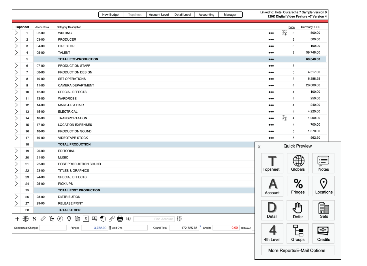
Task: Select the ruler icon in the bottom toolbar
Action: tap(43, 219)
